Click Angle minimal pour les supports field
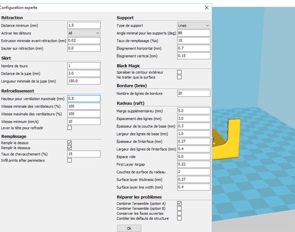The image size is (295, 232). (x=193, y=33)
